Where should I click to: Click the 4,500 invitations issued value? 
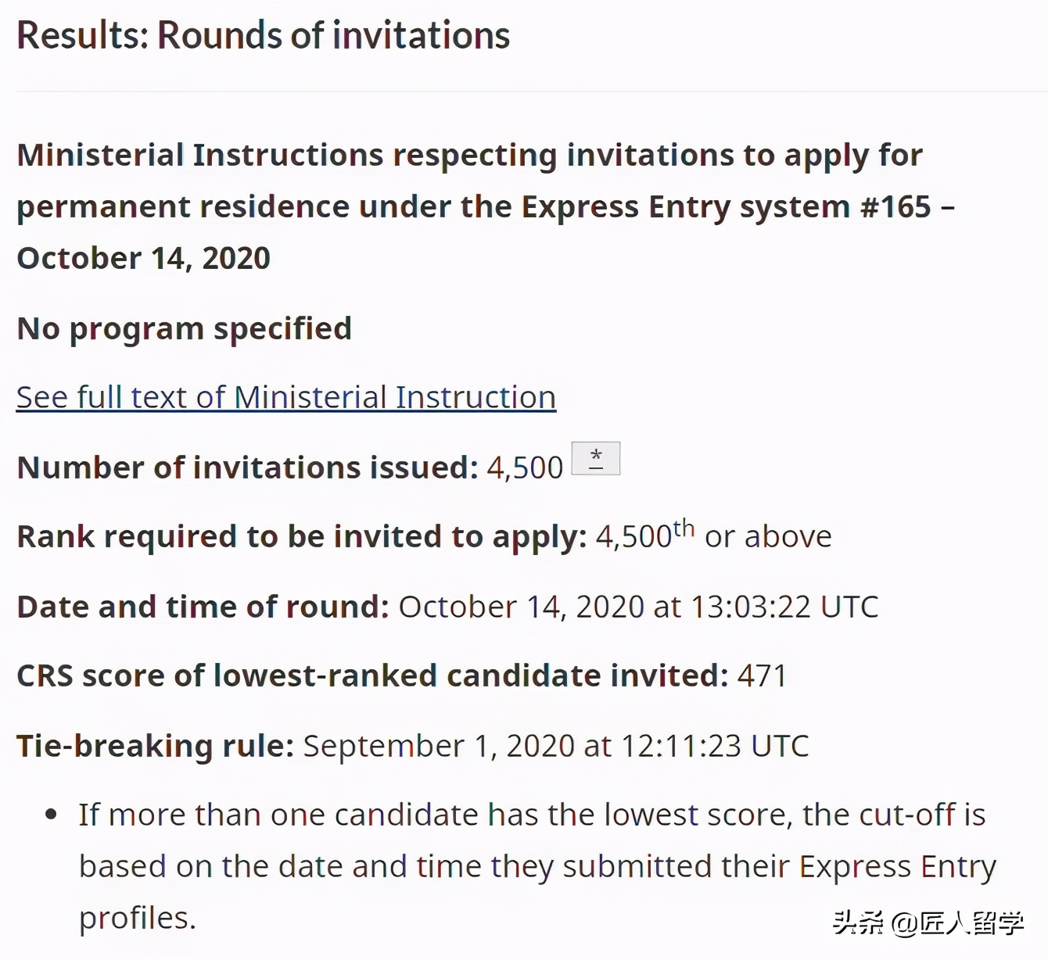pyautogui.click(x=525, y=467)
